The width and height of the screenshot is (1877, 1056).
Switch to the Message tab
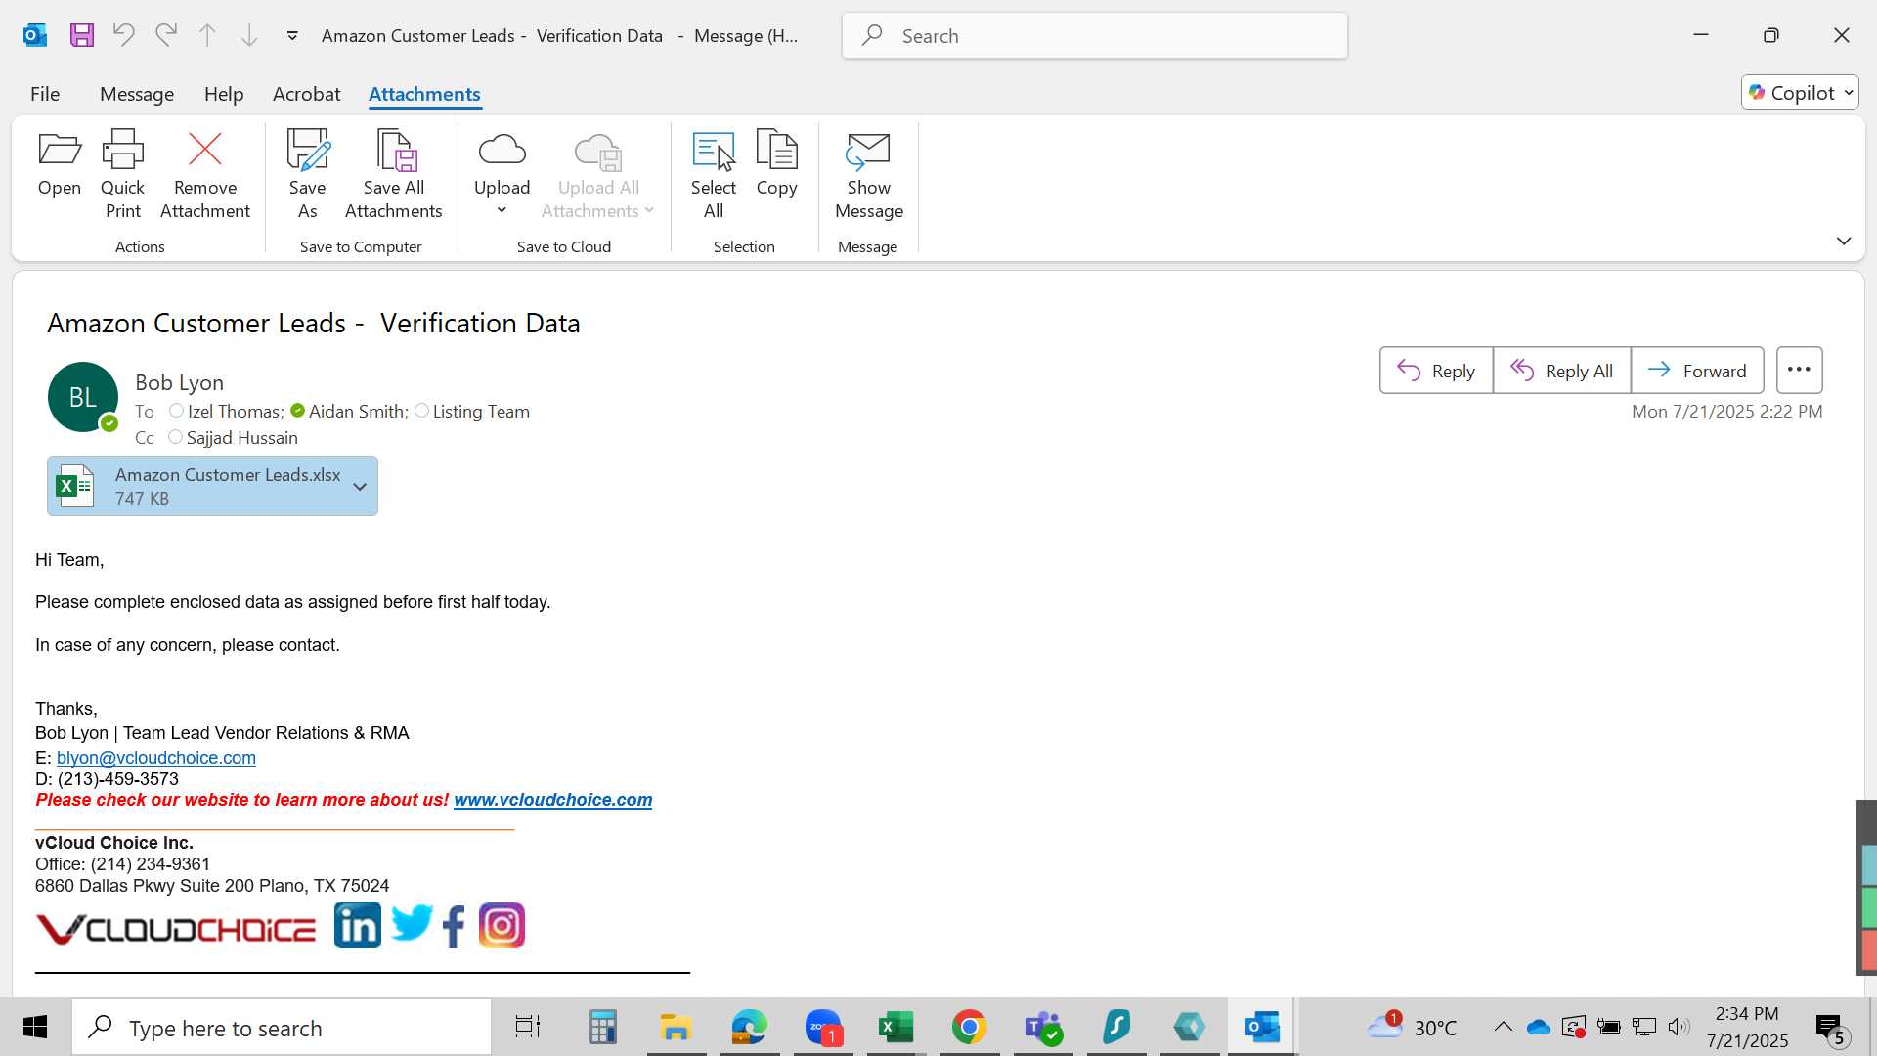click(137, 94)
